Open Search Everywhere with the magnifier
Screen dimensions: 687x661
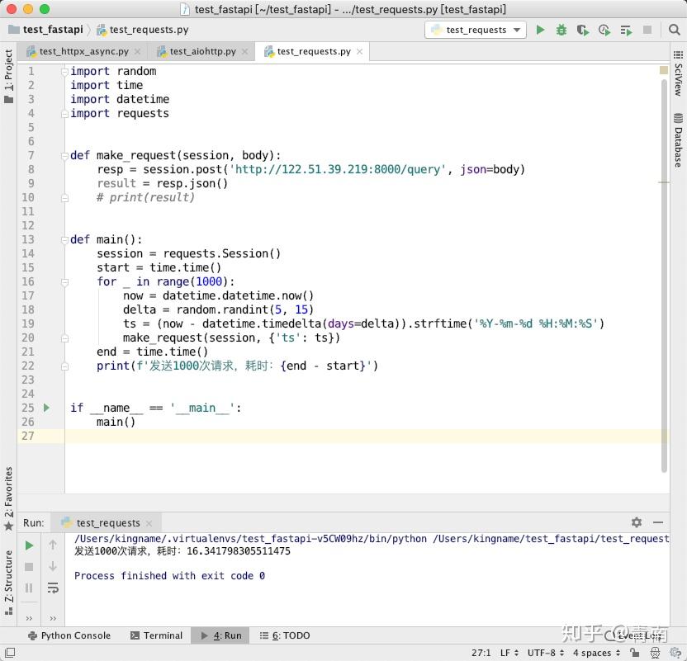pos(675,29)
